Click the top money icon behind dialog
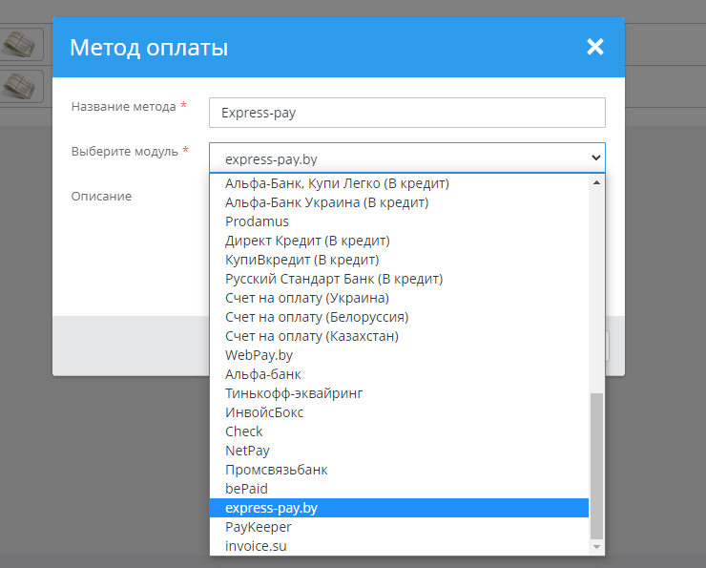Screen dimensions: 706x568 coord(21,44)
